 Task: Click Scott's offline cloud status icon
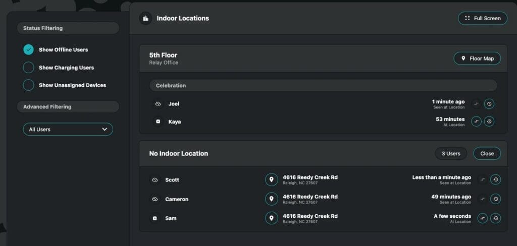(154, 180)
